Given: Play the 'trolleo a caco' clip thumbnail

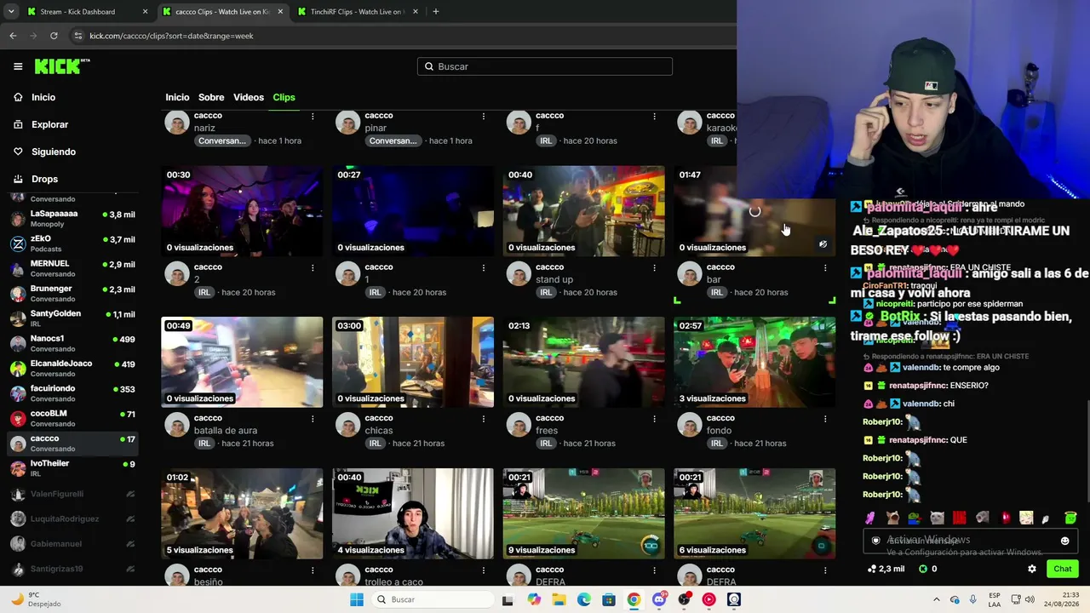Looking at the screenshot, I should pos(413,513).
